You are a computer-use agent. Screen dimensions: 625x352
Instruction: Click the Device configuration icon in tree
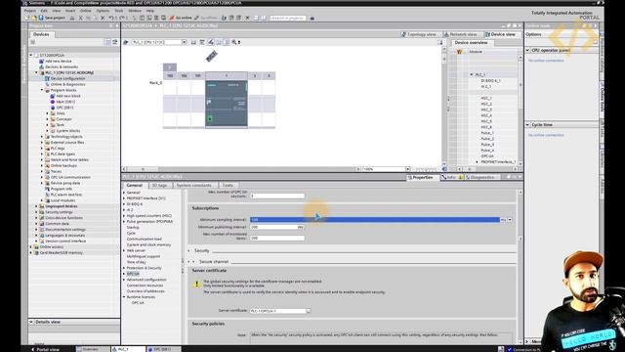click(x=47, y=78)
